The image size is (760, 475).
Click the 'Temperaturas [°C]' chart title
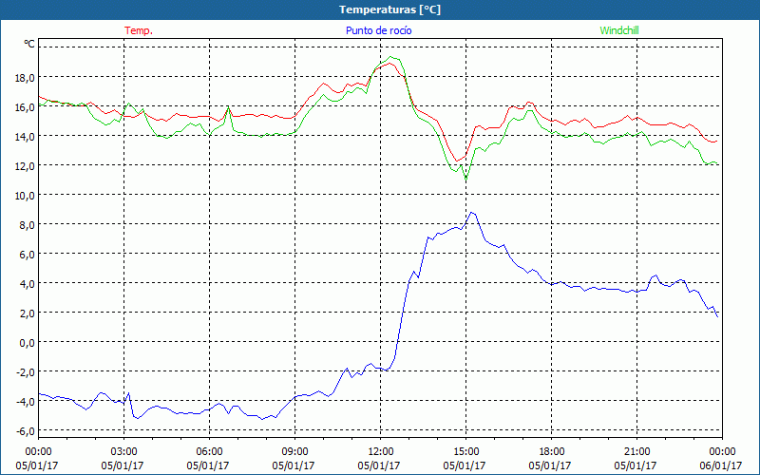[389, 9]
